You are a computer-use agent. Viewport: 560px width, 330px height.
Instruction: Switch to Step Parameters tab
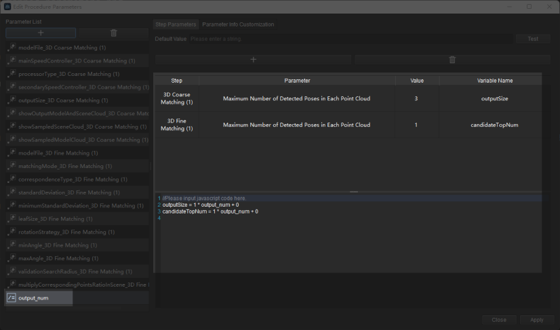pos(176,24)
